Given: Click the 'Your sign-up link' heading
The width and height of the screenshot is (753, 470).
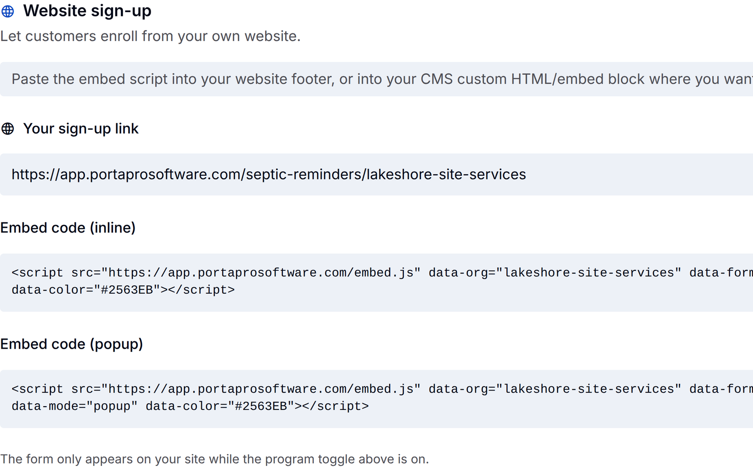Looking at the screenshot, I should [81, 128].
